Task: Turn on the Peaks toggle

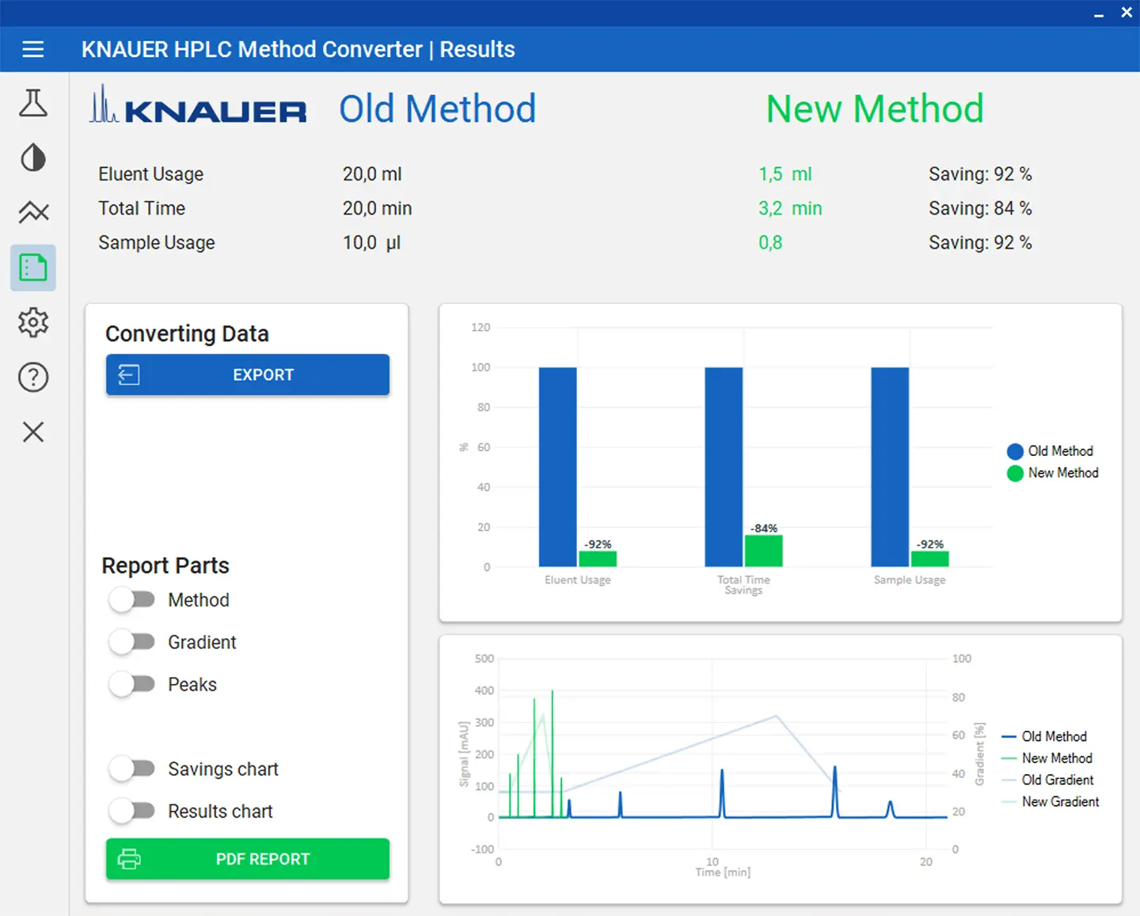Action: tap(132, 684)
